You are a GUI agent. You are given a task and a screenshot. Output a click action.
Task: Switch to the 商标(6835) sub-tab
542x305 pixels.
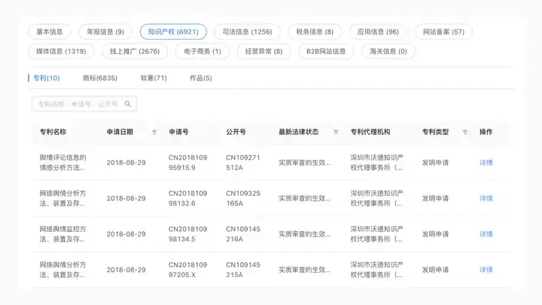tap(100, 78)
